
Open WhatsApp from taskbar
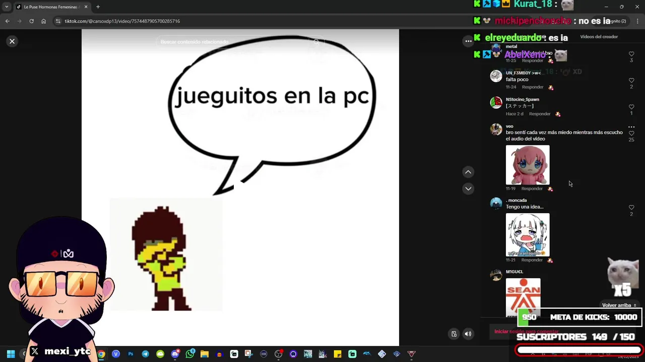point(190,354)
